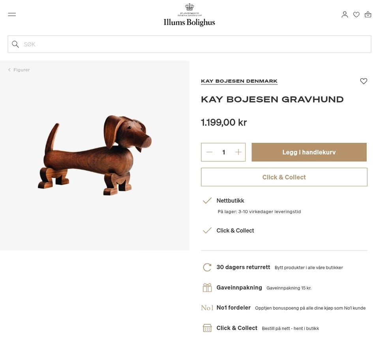Open the account icon in the header

(x=345, y=14)
